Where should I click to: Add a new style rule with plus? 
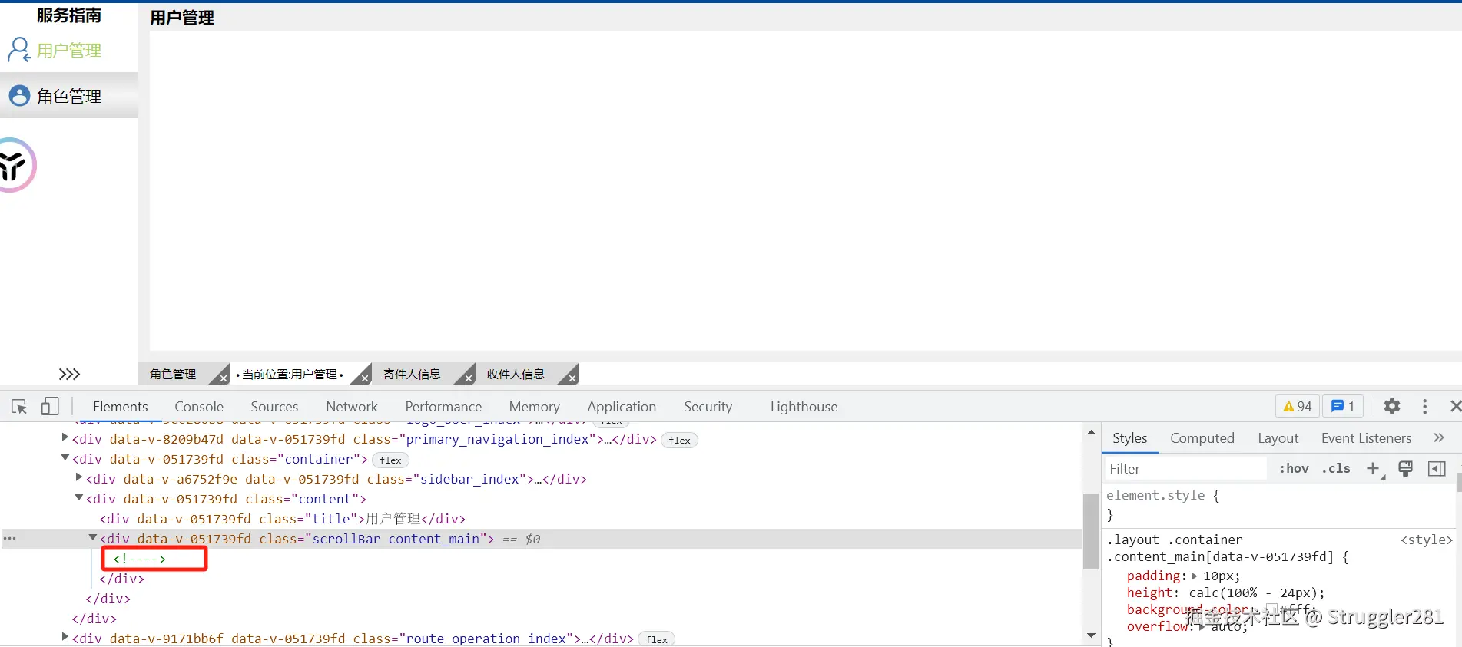(1373, 468)
